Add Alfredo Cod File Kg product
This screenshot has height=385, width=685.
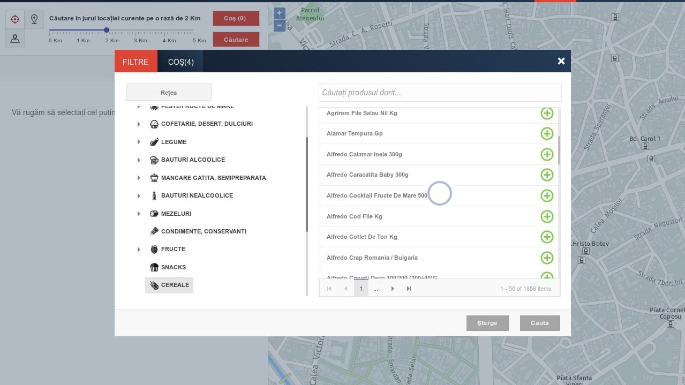(x=546, y=216)
